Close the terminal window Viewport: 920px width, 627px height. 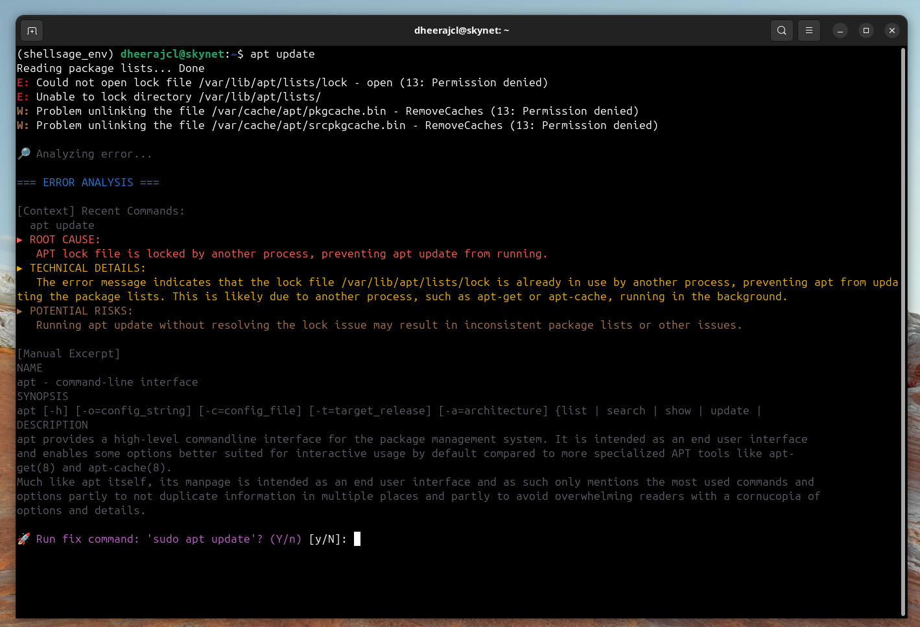(892, 30)
